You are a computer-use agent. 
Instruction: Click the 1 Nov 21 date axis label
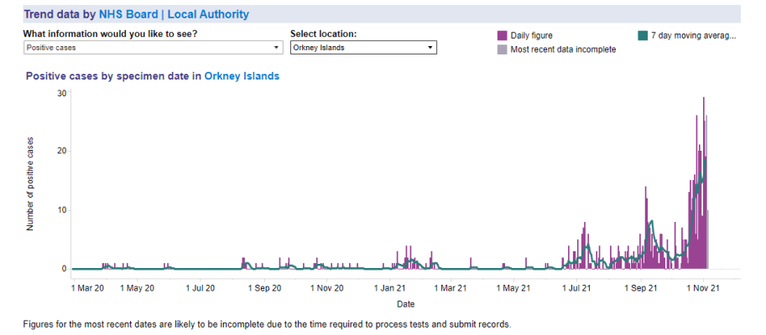coord(704,288)
